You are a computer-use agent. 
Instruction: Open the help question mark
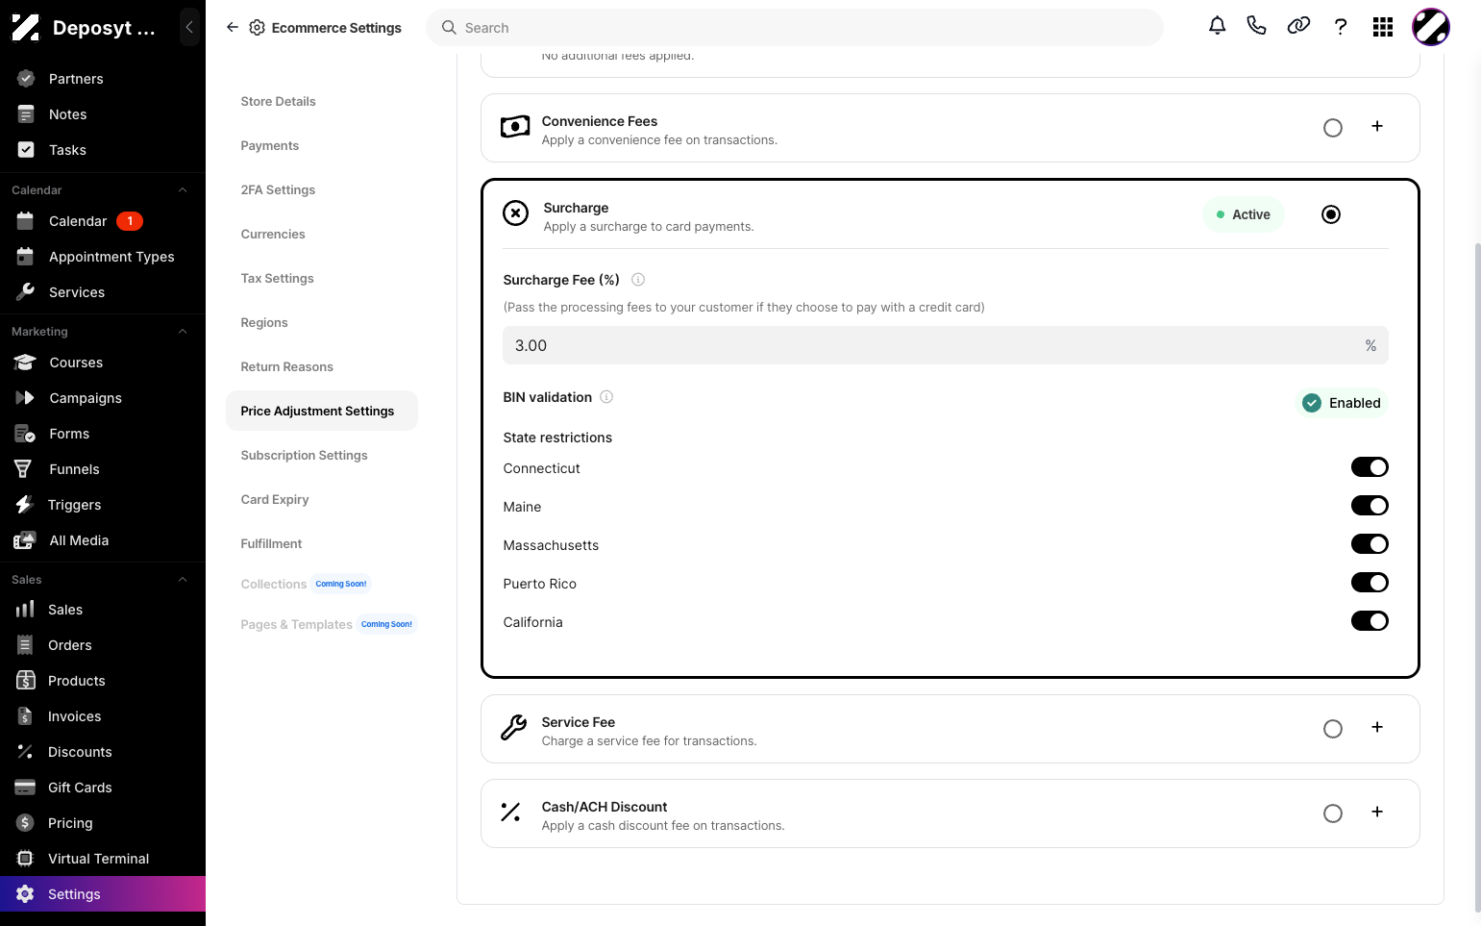point(1341,27)
